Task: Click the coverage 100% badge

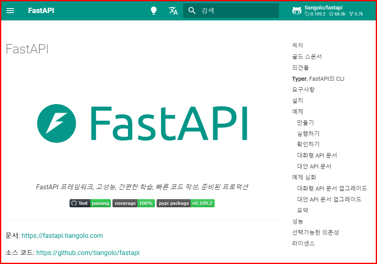Action: tap(134, 203)
